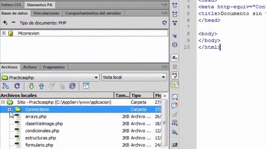Viewport: 266px width, 149px height.
Task: Select the Connections folder row
Action: pyautogui.click(x=81, y=109)
